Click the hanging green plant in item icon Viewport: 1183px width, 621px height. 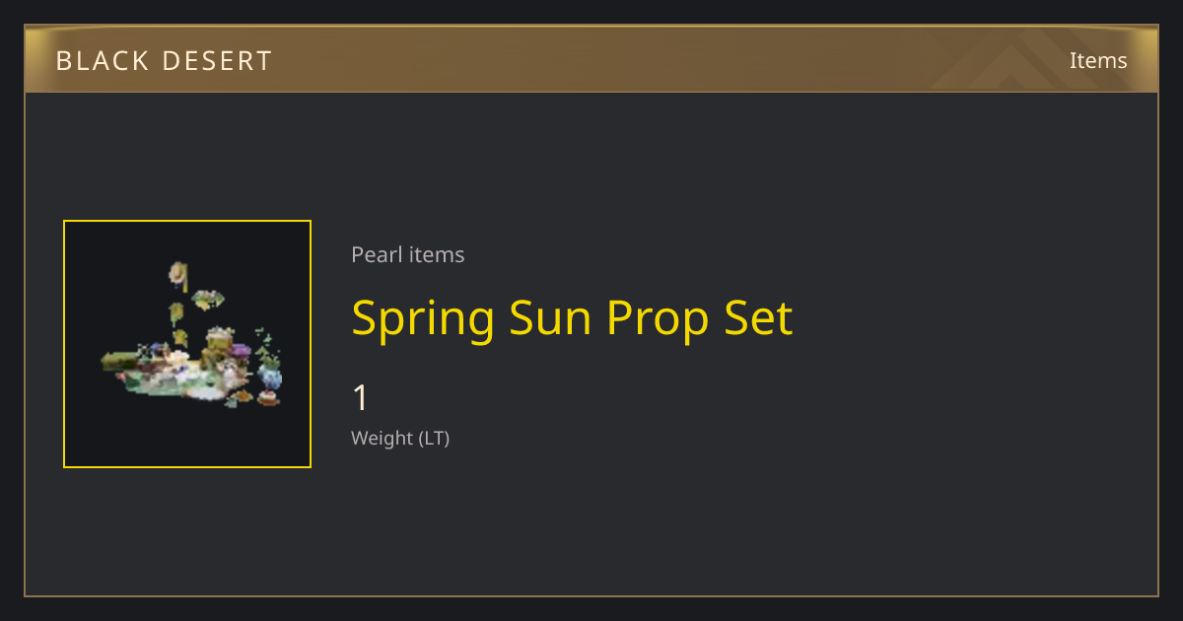click(x=208, y=299)
